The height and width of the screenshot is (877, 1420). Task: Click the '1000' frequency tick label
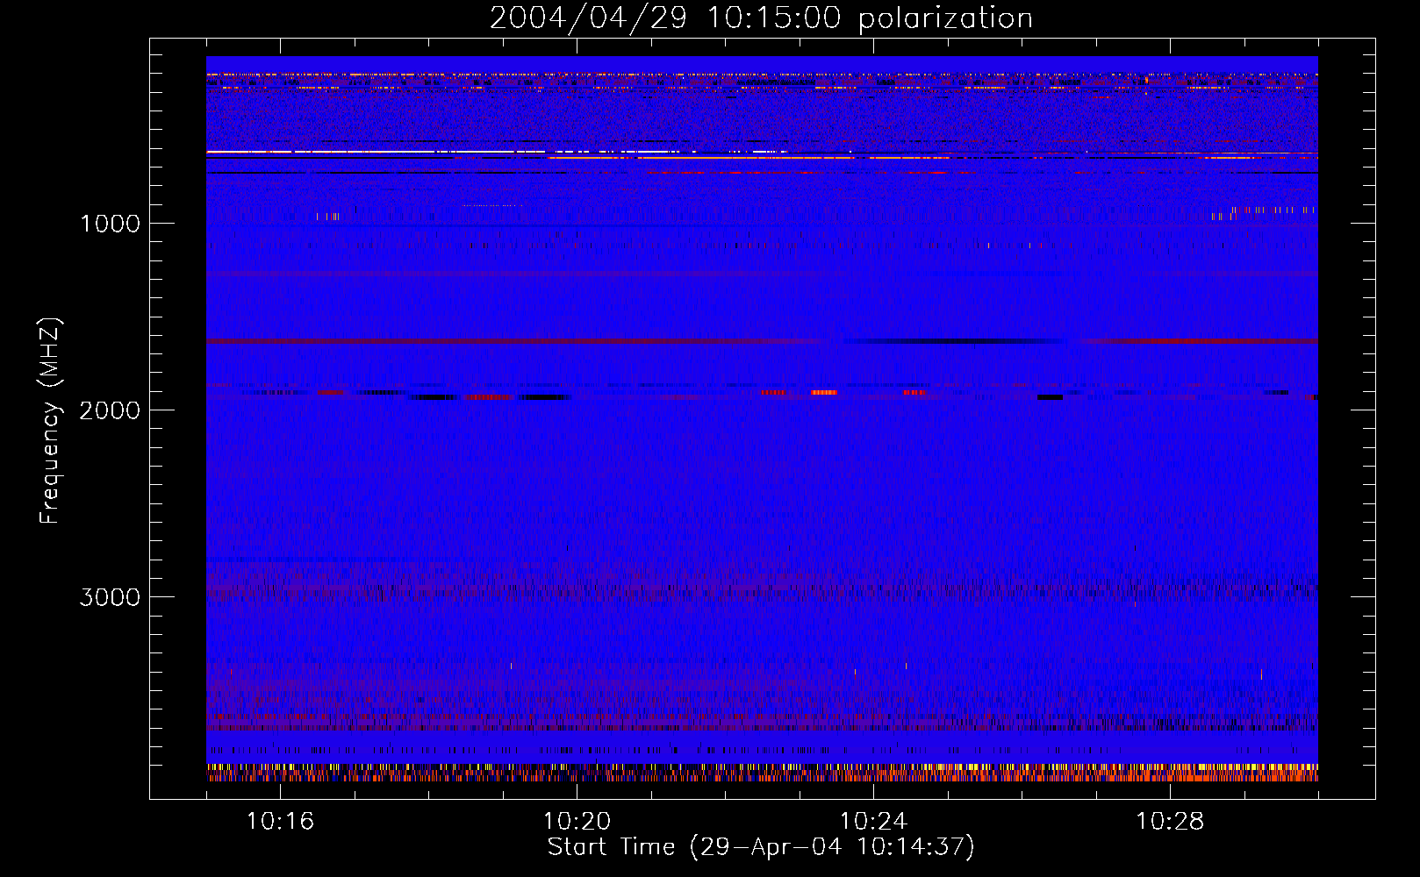(111, 224)
